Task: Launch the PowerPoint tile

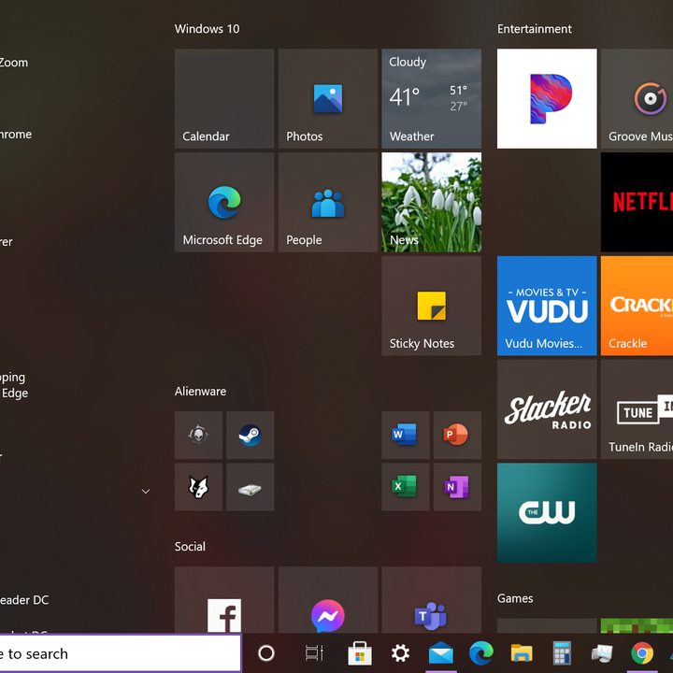Action: coord(457,435)
